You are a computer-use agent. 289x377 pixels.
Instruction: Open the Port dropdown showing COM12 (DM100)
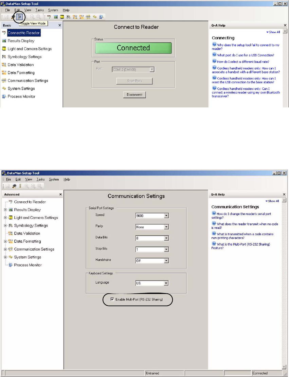(x=152, y=69)
